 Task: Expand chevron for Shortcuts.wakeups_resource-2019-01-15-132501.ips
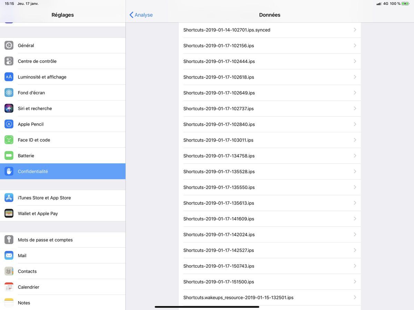[355, 297]
